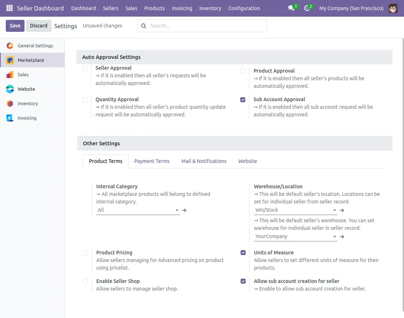Click the settings search field

pos(206,26)
